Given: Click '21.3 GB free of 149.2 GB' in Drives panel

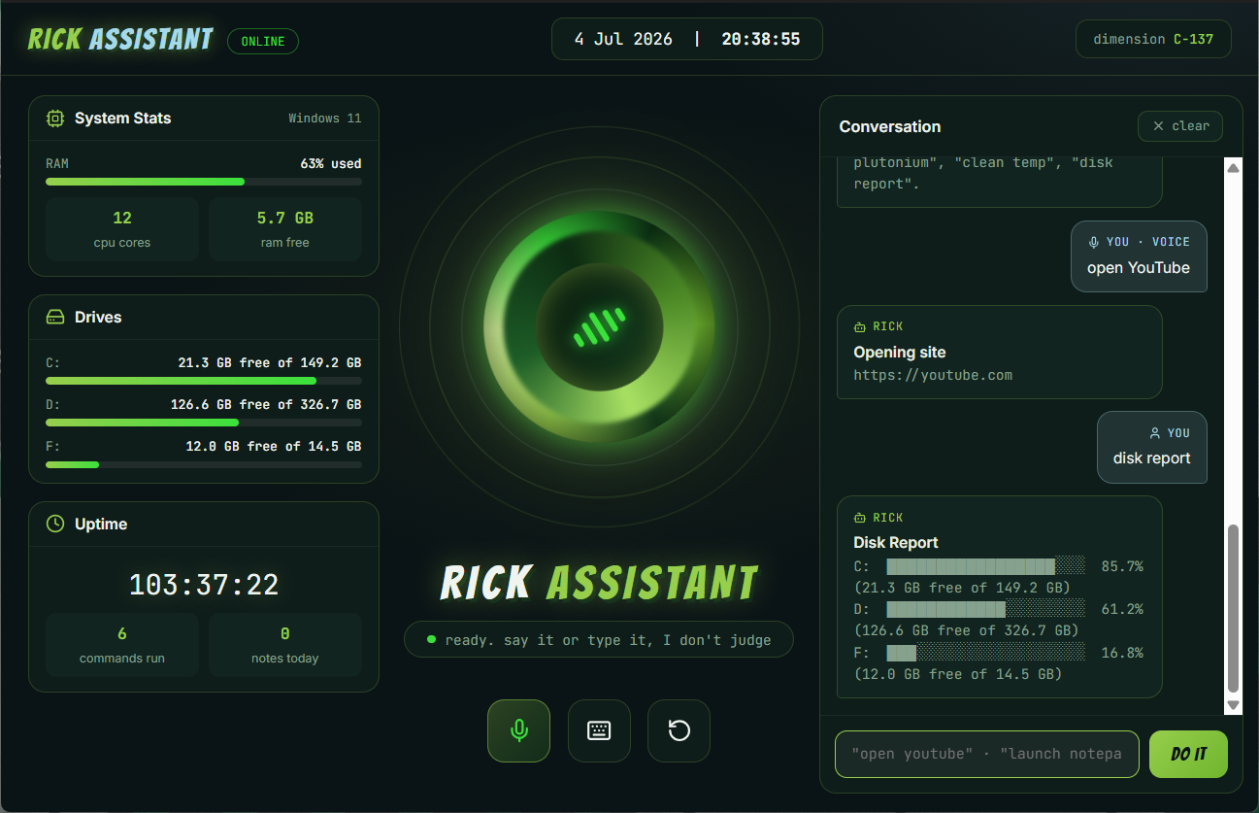Looking at the screenshot, I should coord(270,363).
